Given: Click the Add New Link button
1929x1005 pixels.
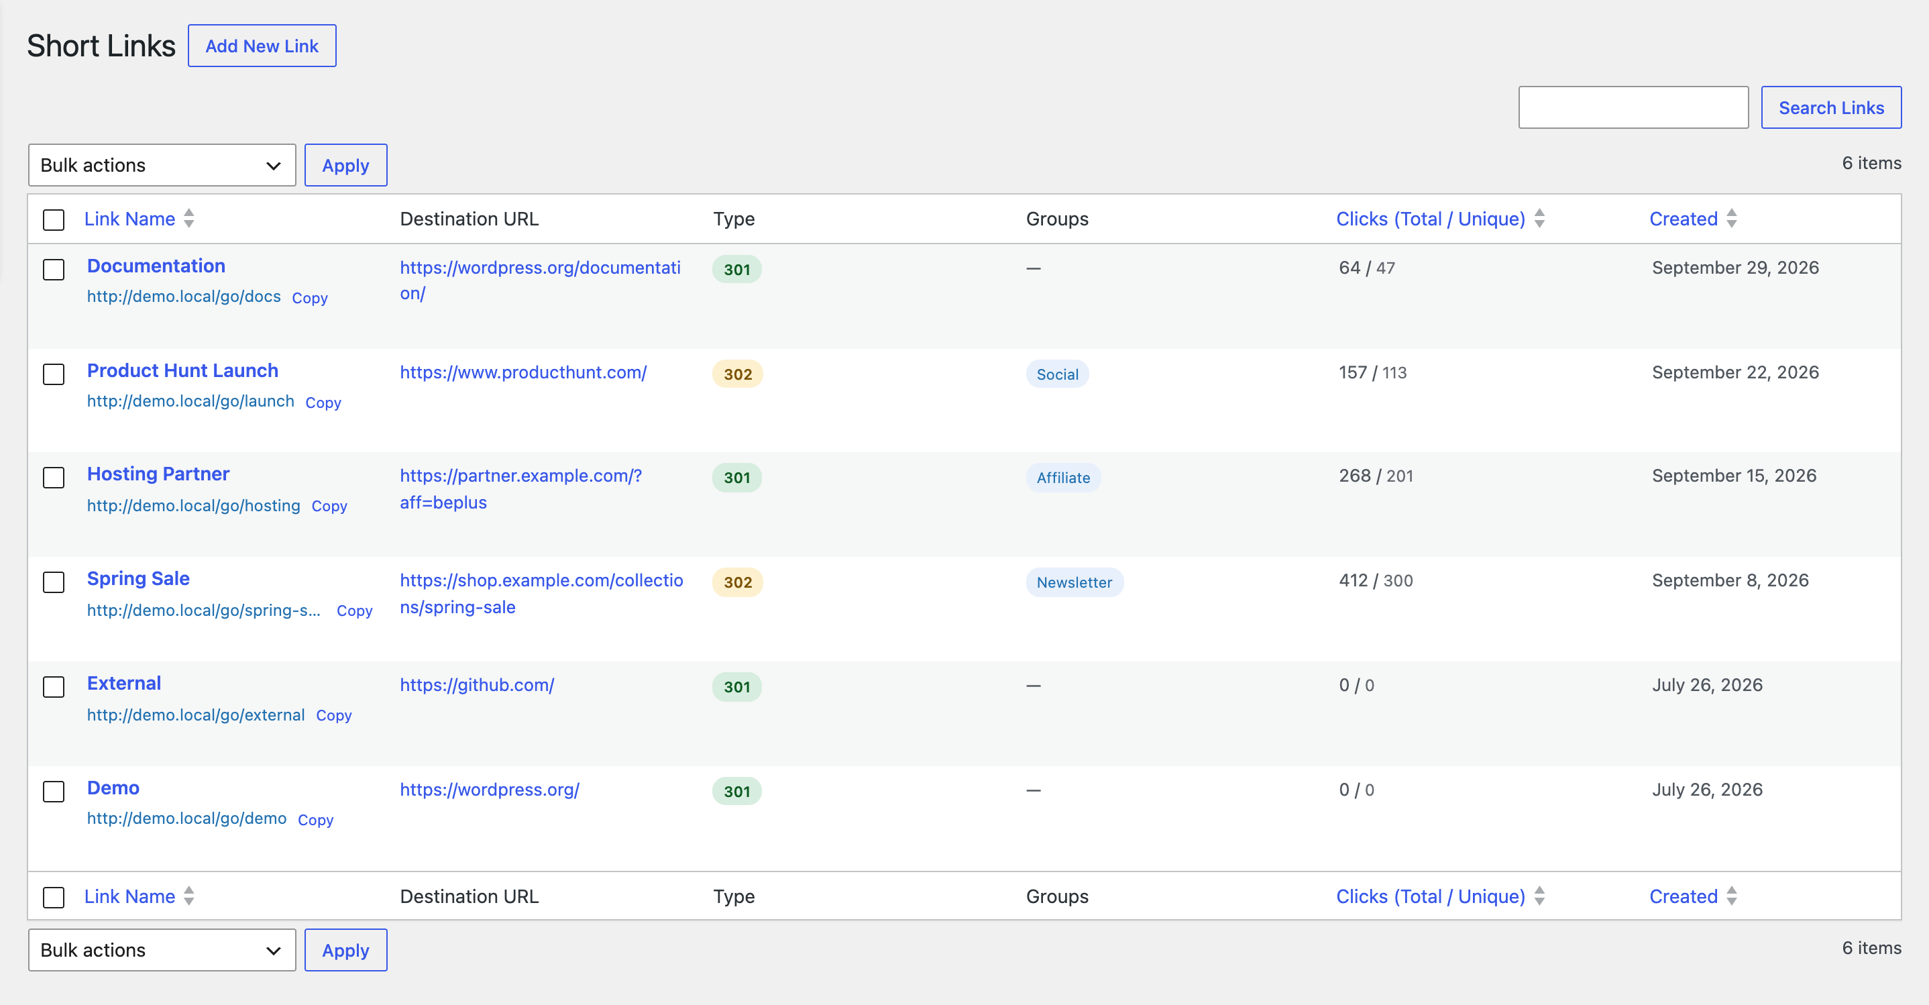Looking at the screenshot, I should tap(262, 46).
